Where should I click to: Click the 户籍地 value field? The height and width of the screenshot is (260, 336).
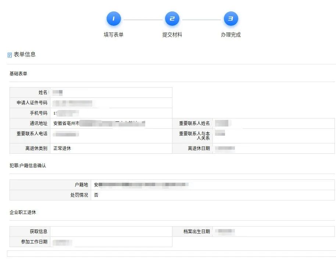click(x=213, y=185)
